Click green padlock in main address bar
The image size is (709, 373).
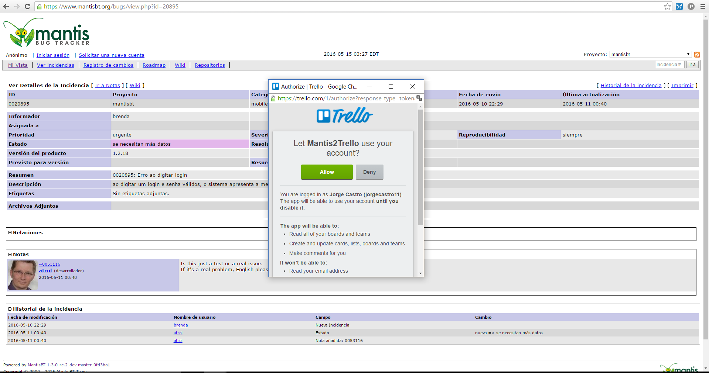click(x=40, y=6)
